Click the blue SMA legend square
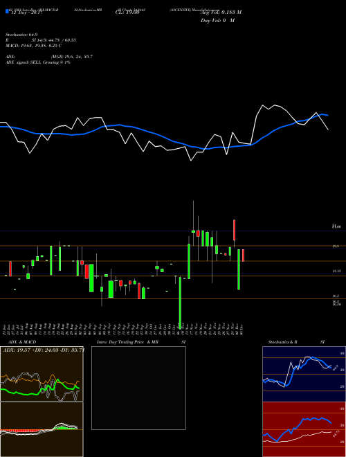Screen dimensions: 346x457 click(x=7, y=11)
